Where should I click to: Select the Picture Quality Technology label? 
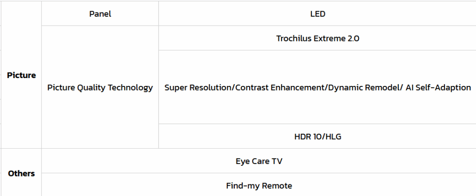pos(100,87)
